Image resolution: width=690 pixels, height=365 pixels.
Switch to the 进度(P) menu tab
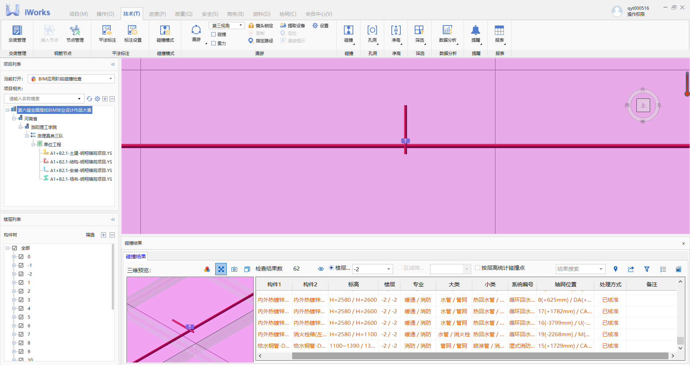tap(157, 14)
